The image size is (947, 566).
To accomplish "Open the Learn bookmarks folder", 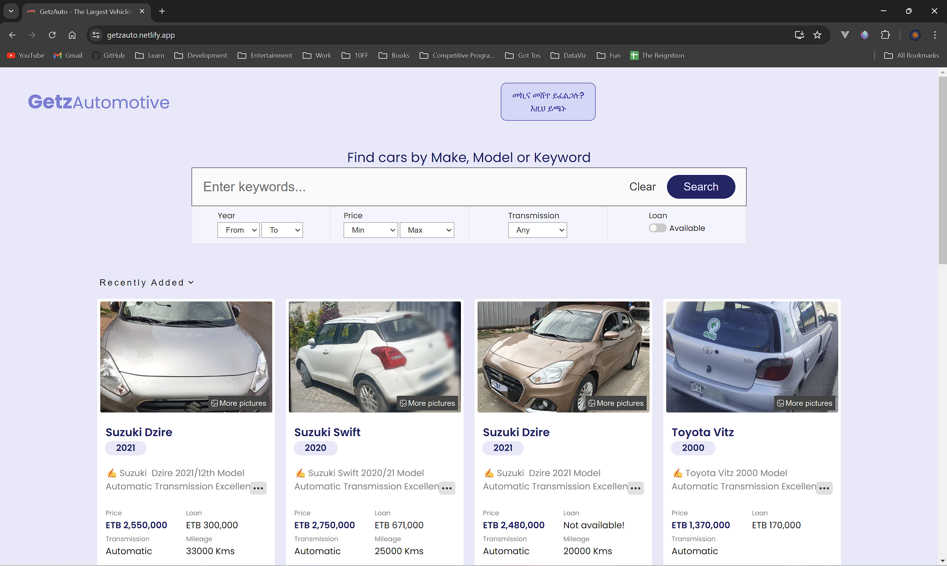I will click(149, 56).
